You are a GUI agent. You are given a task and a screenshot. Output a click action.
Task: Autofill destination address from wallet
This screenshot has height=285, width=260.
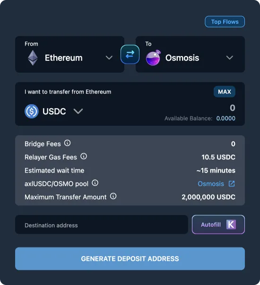[x=218, y=224]
